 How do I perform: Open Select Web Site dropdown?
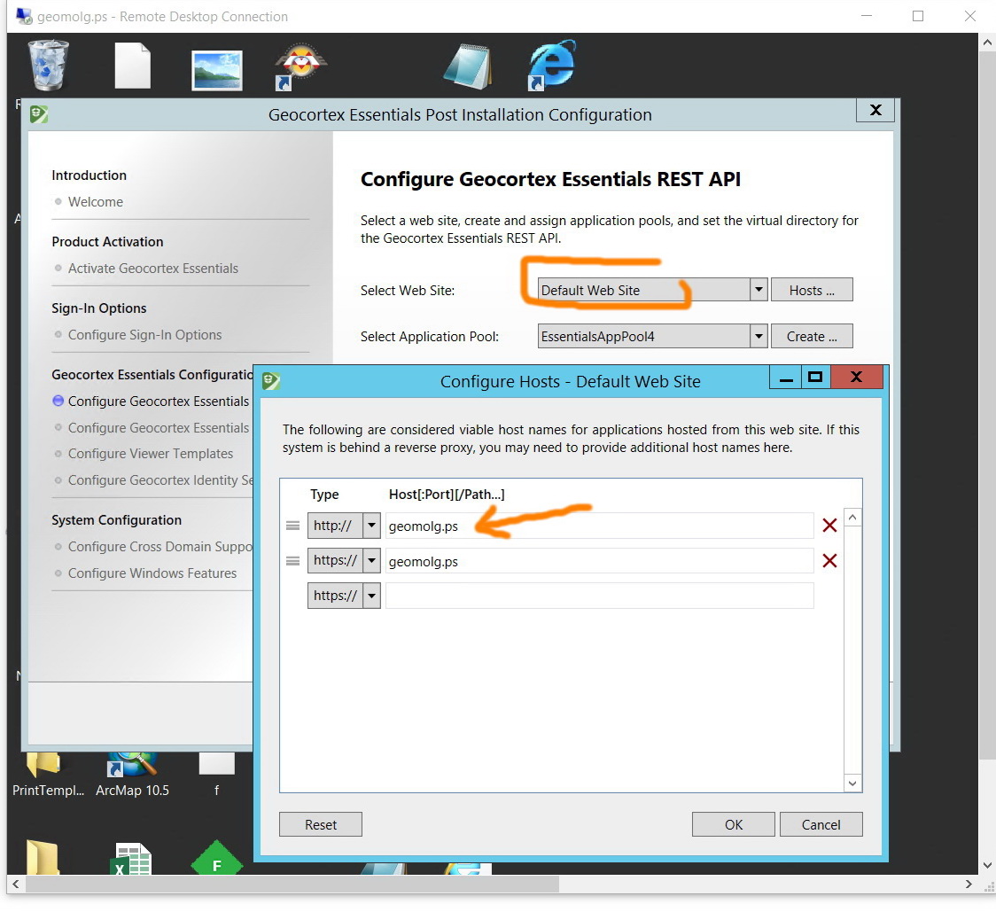tap(759, 290)
